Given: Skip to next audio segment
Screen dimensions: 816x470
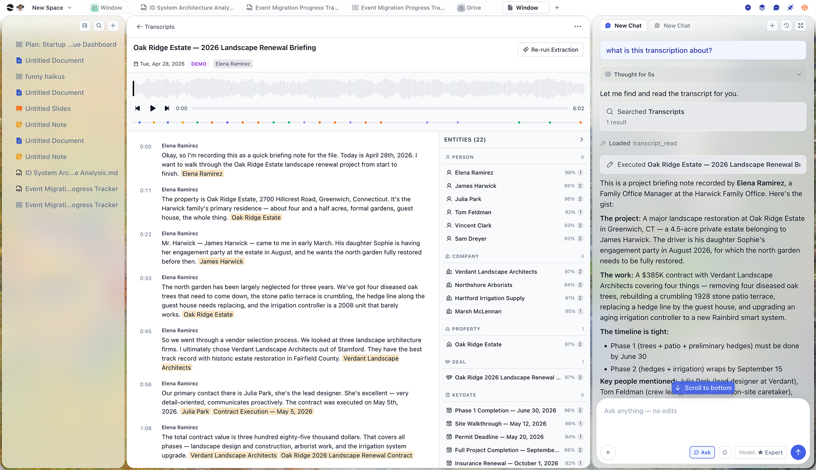Looking at the screenshot, I should [x=167, y=108].
